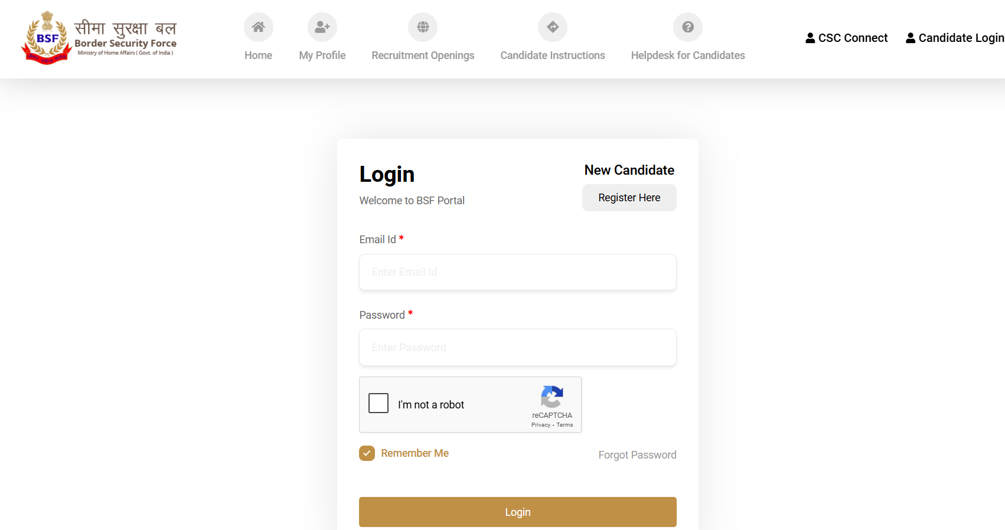Viewport: 1005px width, 530px height.
Task: Focus the Password input field
Action: [518, 348]
